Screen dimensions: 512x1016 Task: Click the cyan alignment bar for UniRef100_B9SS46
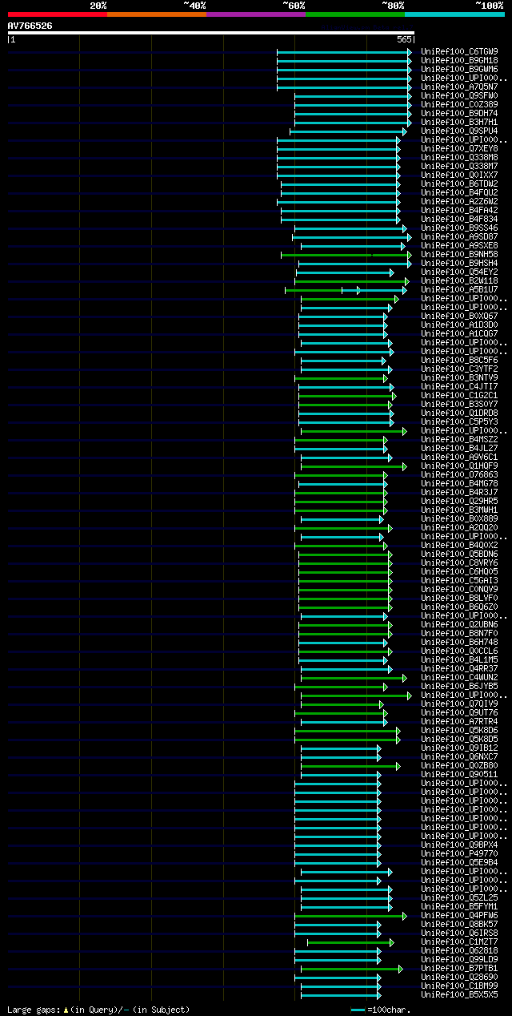click(350, 228)
